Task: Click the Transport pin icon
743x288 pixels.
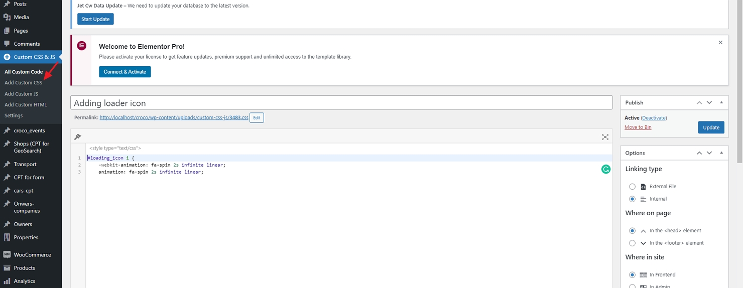Action: (x=7, y=164)
